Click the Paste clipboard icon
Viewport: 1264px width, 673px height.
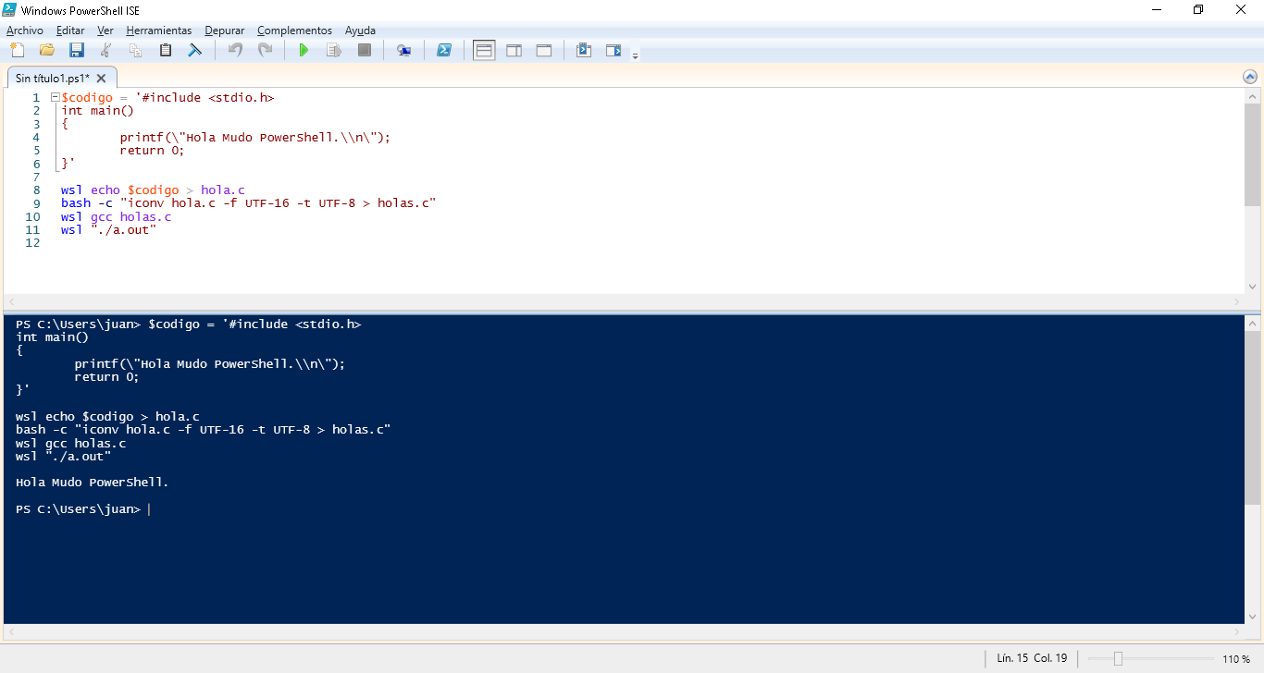pyautogui.click(x=166, y=50)
